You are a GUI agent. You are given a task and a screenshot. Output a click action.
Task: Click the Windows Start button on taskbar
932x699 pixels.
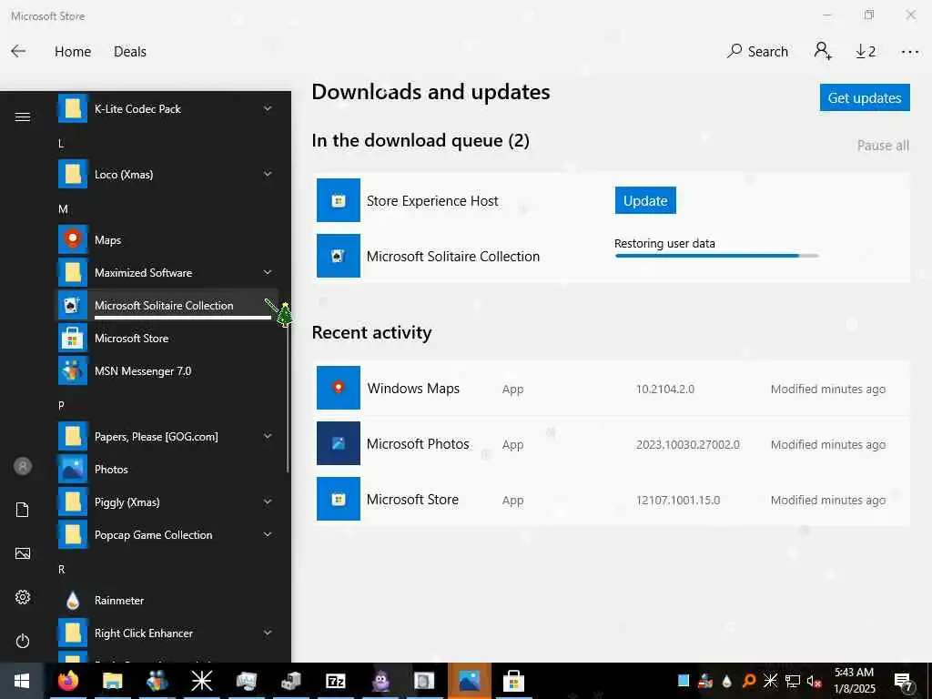pyautogui.click(x=22, y=681)
